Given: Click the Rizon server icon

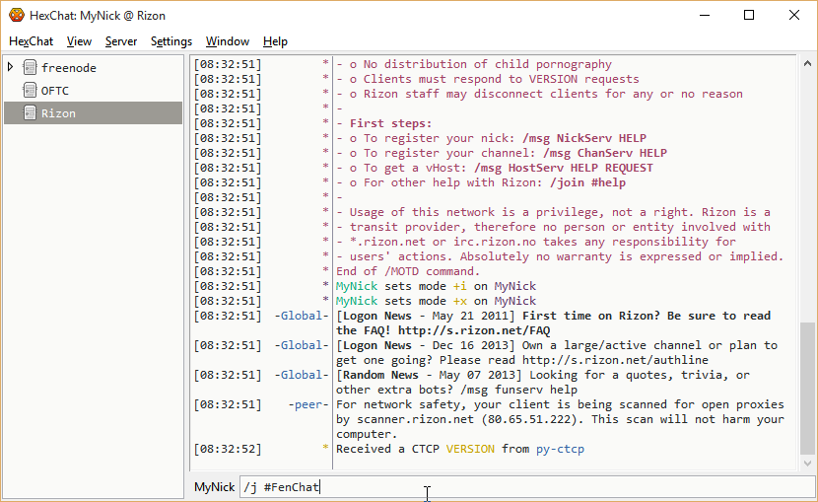Looking at the screenshot, I should [x=30, y=112].
